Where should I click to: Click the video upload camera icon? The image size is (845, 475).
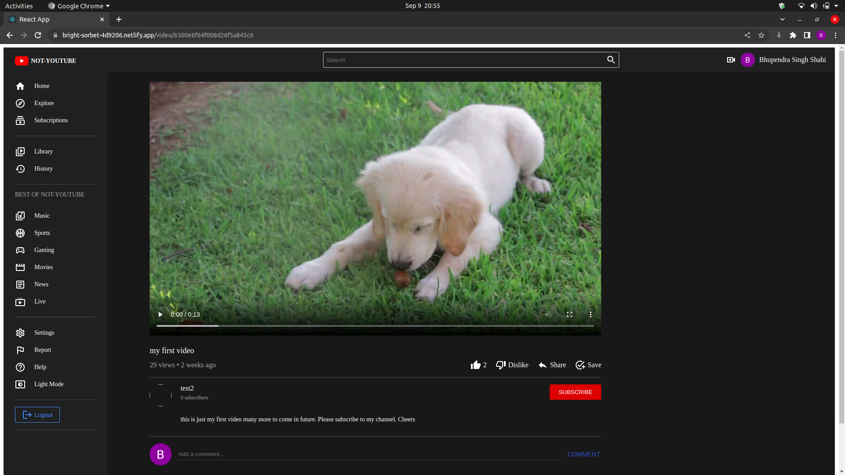click(x=731, y=59)
